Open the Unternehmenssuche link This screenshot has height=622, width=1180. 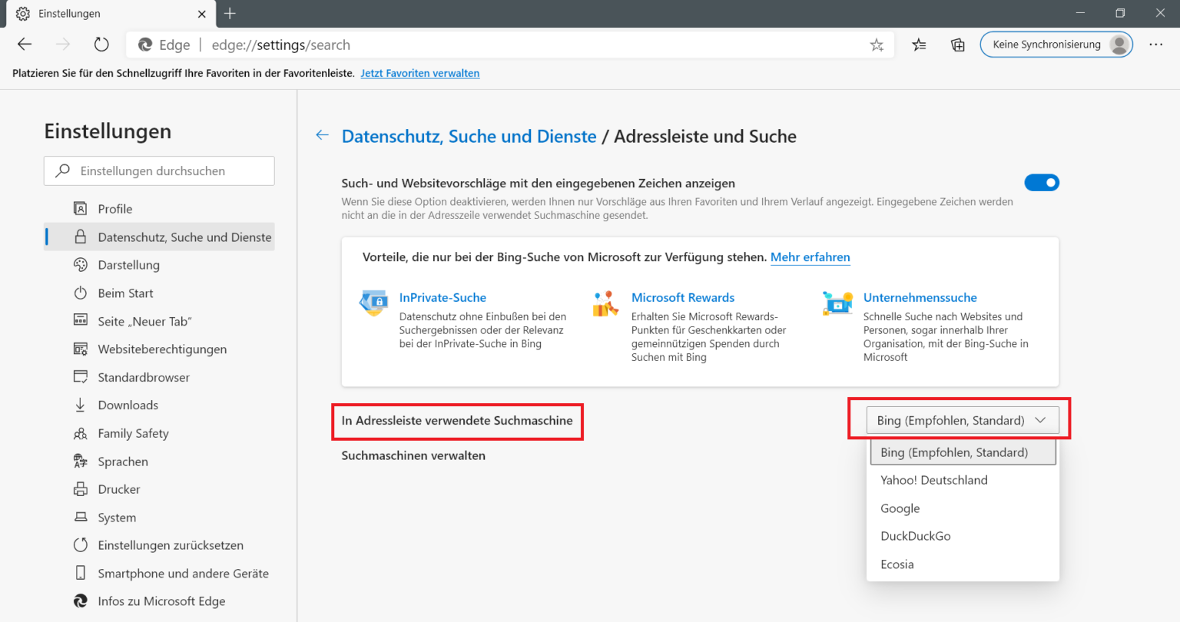[x=920, y=297]
